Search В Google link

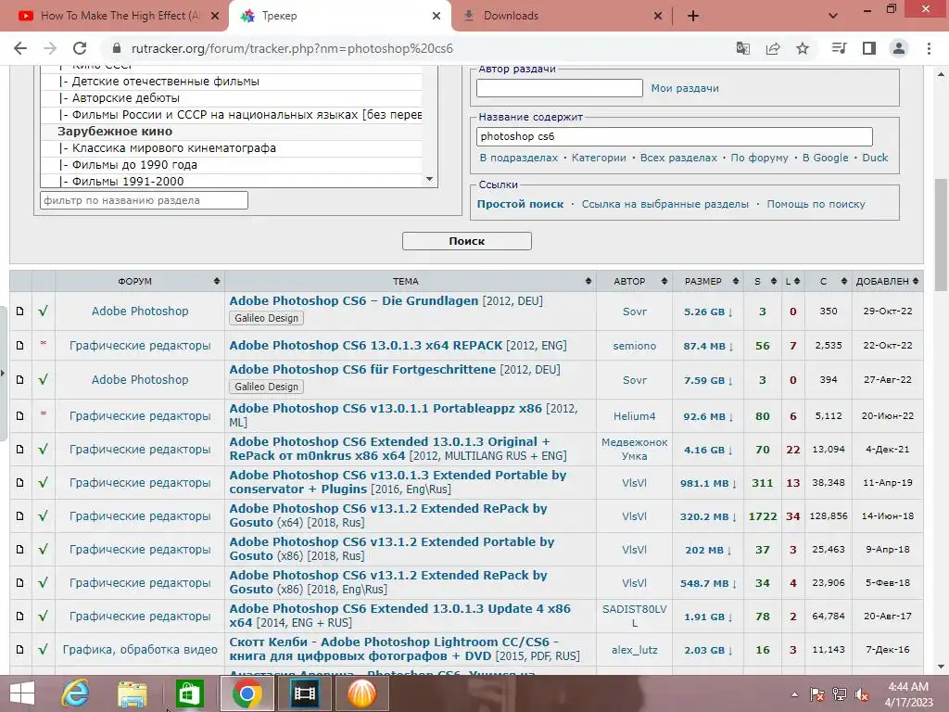click(825, 158)
